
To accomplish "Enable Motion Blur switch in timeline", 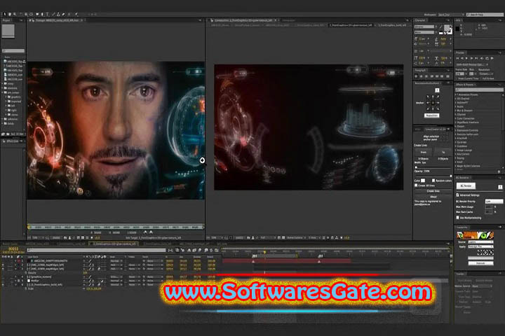I will (200, 250).
